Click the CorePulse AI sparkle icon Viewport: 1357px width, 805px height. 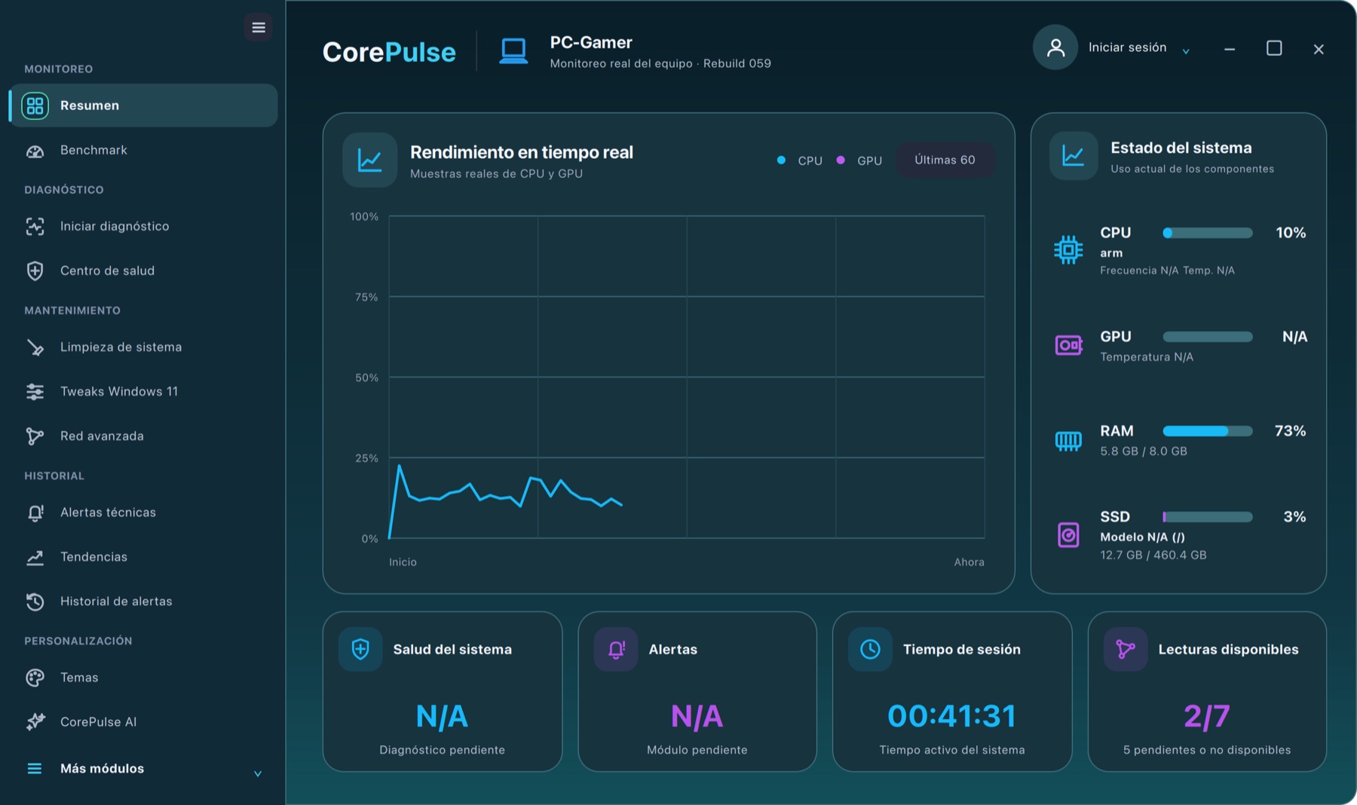coord(35,722)
